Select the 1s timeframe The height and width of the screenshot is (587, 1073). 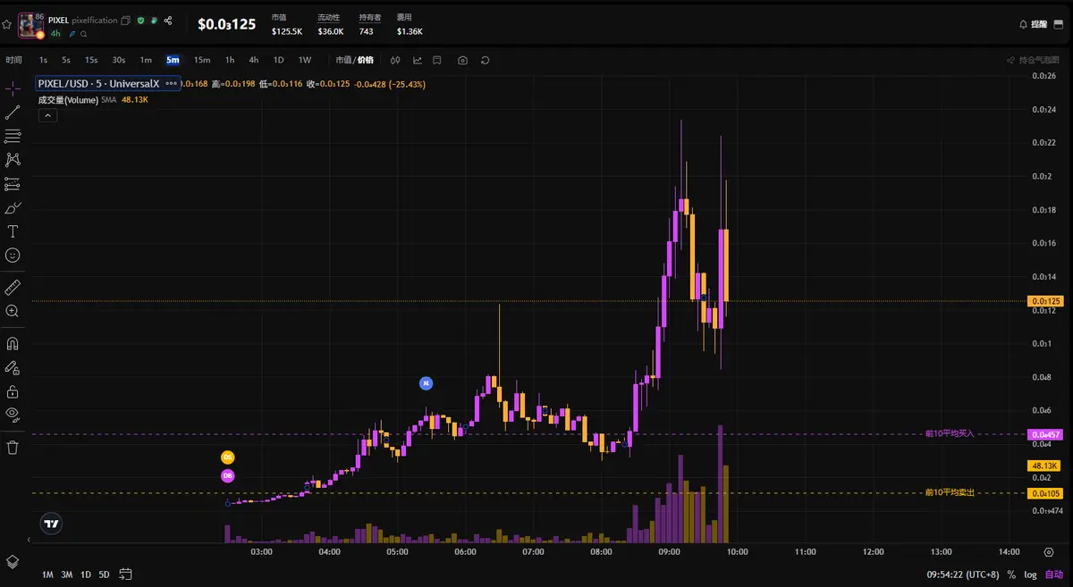(x=43, y=60)
